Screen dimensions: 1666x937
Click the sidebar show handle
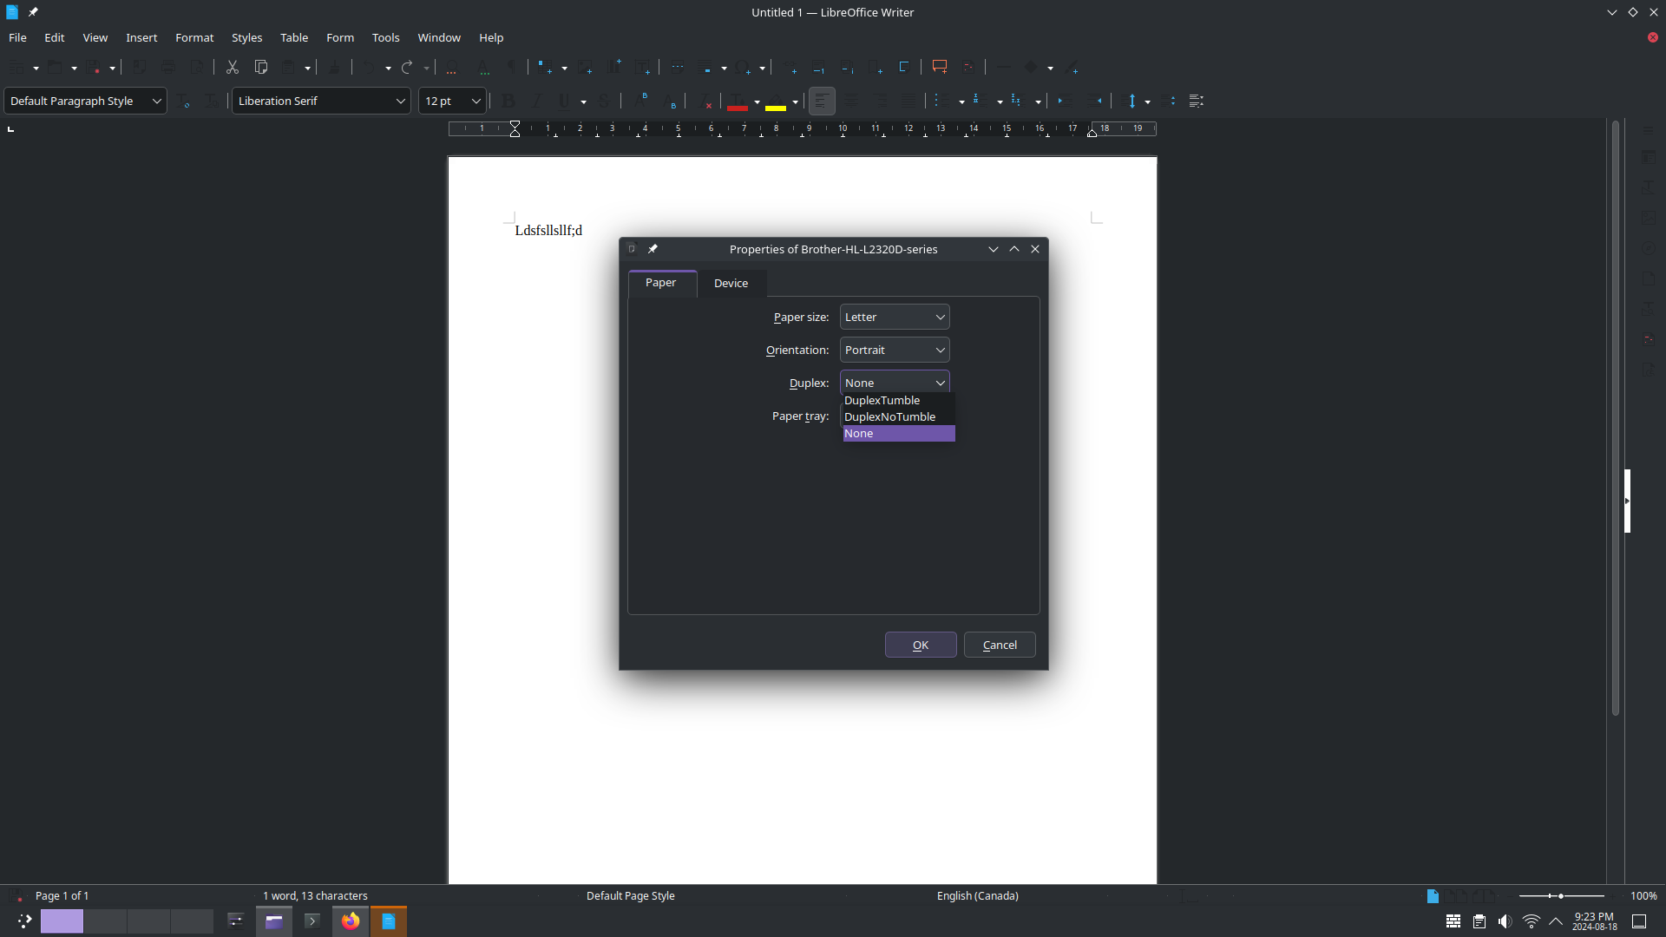[x=1627, y=501]
